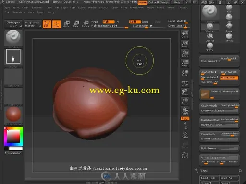Viewport: 246px width, 184px height.
Task: Select the Move transform icon
Action: (66, 24)
